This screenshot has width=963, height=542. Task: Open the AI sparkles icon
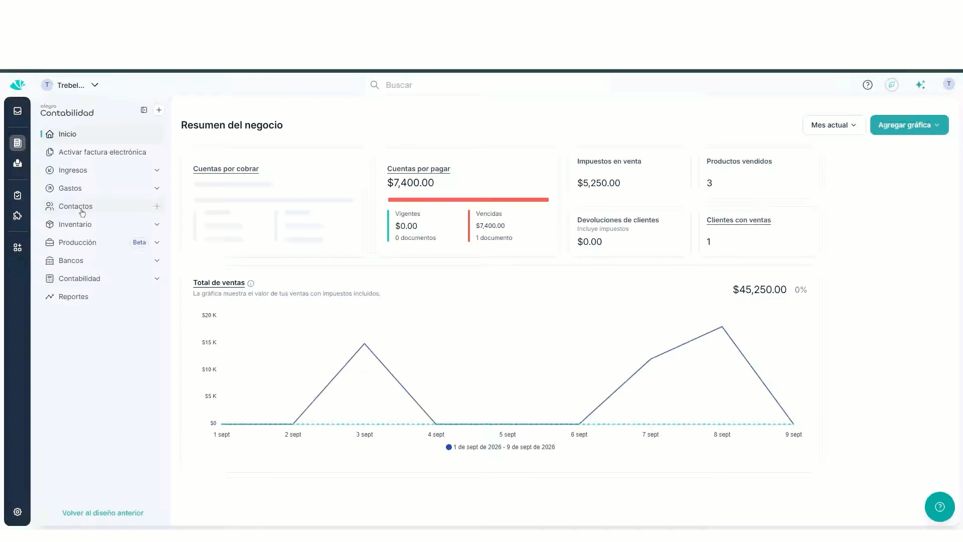pyautogui.click(x=920, y=85)
